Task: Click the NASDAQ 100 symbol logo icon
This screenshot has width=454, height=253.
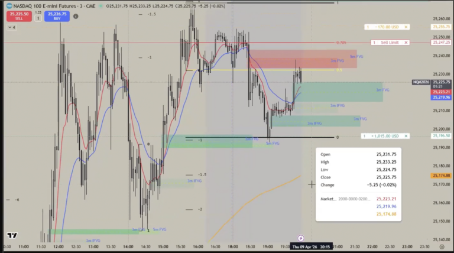Action: [x=9, y=6]
